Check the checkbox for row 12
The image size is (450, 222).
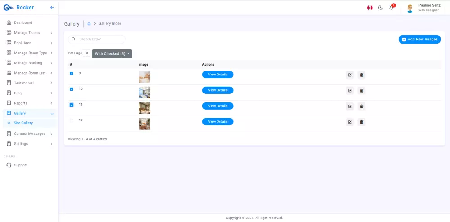(x=72, y=120)
